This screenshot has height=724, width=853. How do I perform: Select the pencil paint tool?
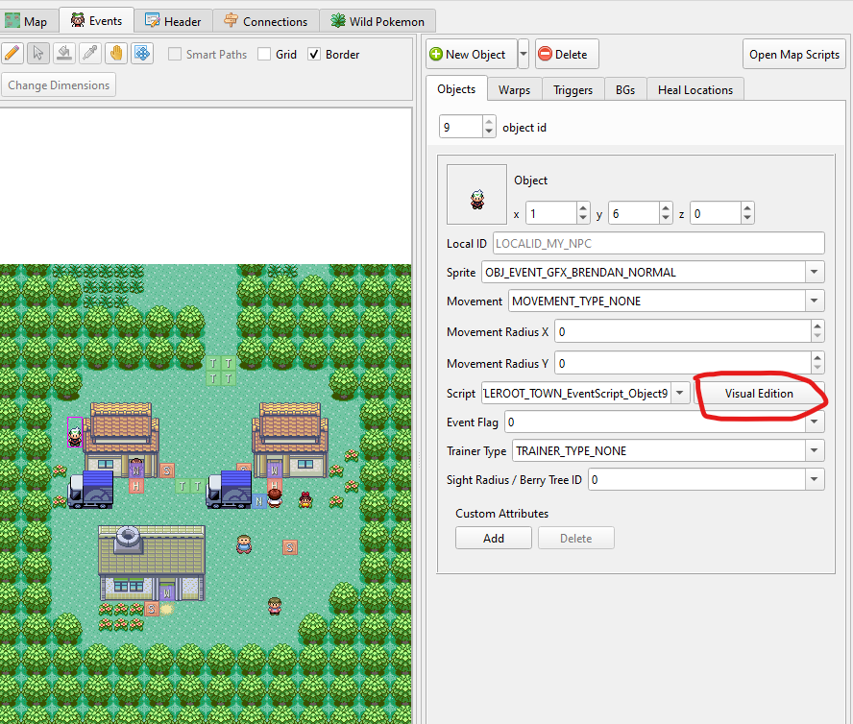[12, 54]
